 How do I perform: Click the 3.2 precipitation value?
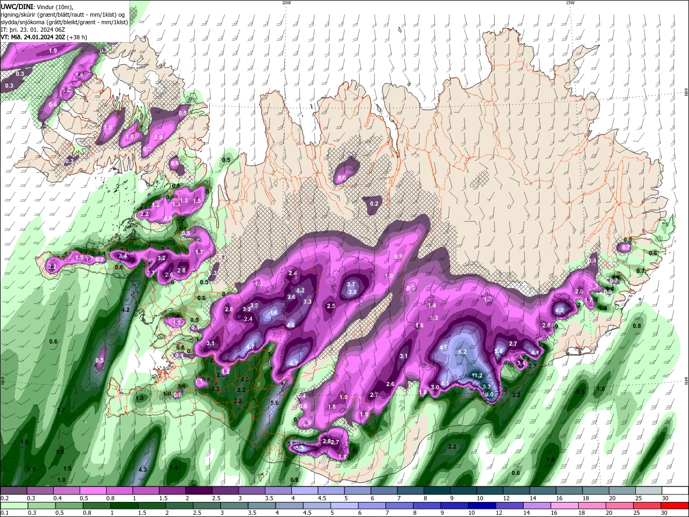[x=161, y=258]
